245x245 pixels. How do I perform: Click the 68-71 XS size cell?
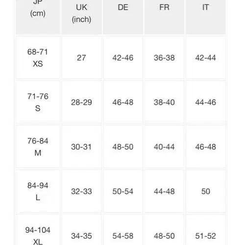(38, 58)
